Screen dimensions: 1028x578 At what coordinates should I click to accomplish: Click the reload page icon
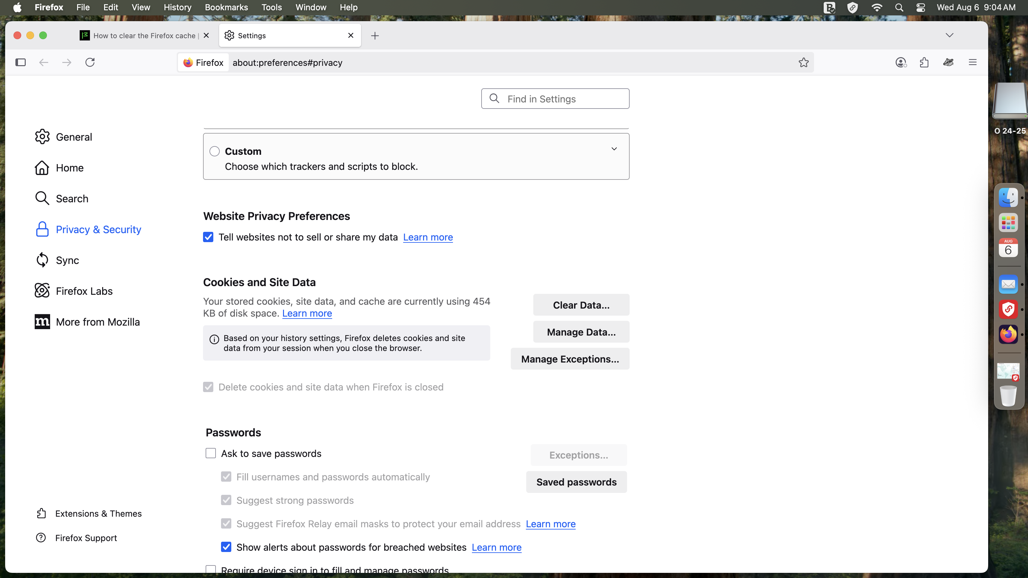pyautogui.click(x=90, y=62)
